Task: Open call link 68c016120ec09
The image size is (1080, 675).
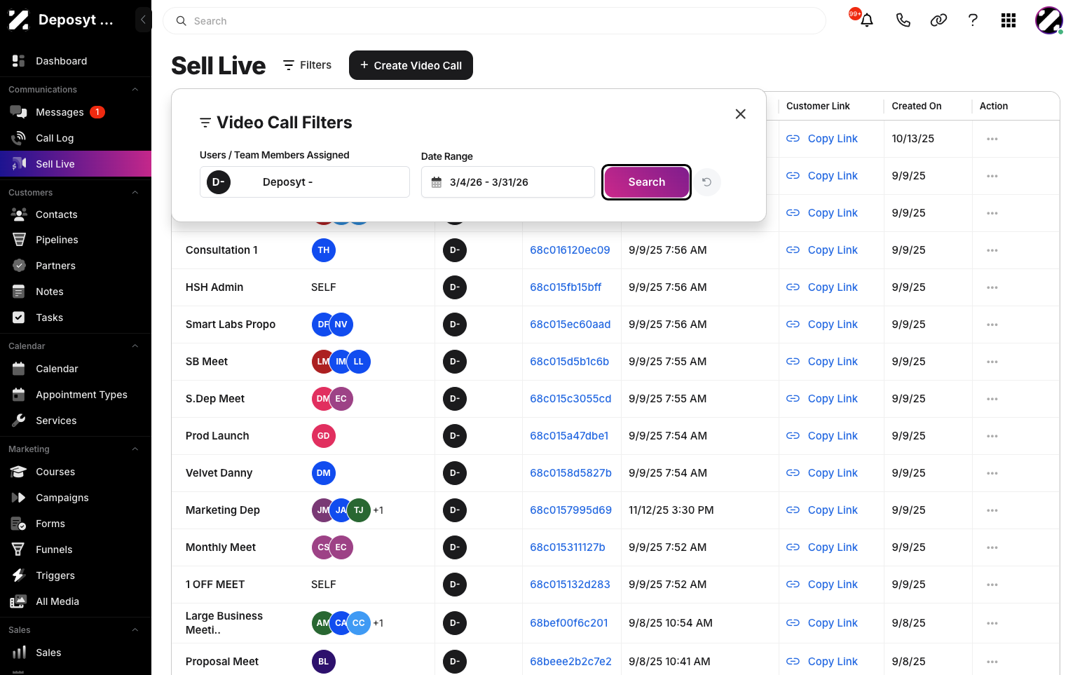Action: [x=570, y=250]
